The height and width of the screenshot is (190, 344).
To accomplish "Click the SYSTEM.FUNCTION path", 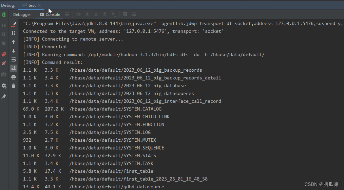I will 117,125.
